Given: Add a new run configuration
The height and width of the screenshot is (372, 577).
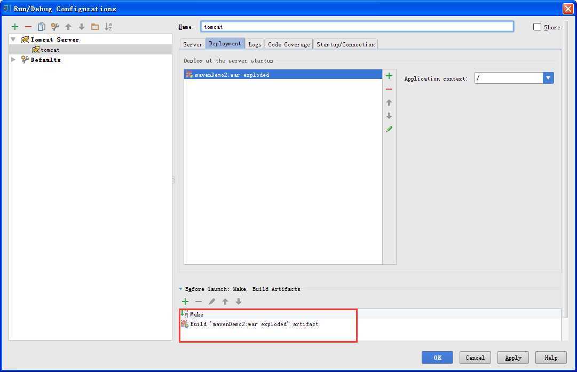Looking at the screenshot, I should (15, 27).
